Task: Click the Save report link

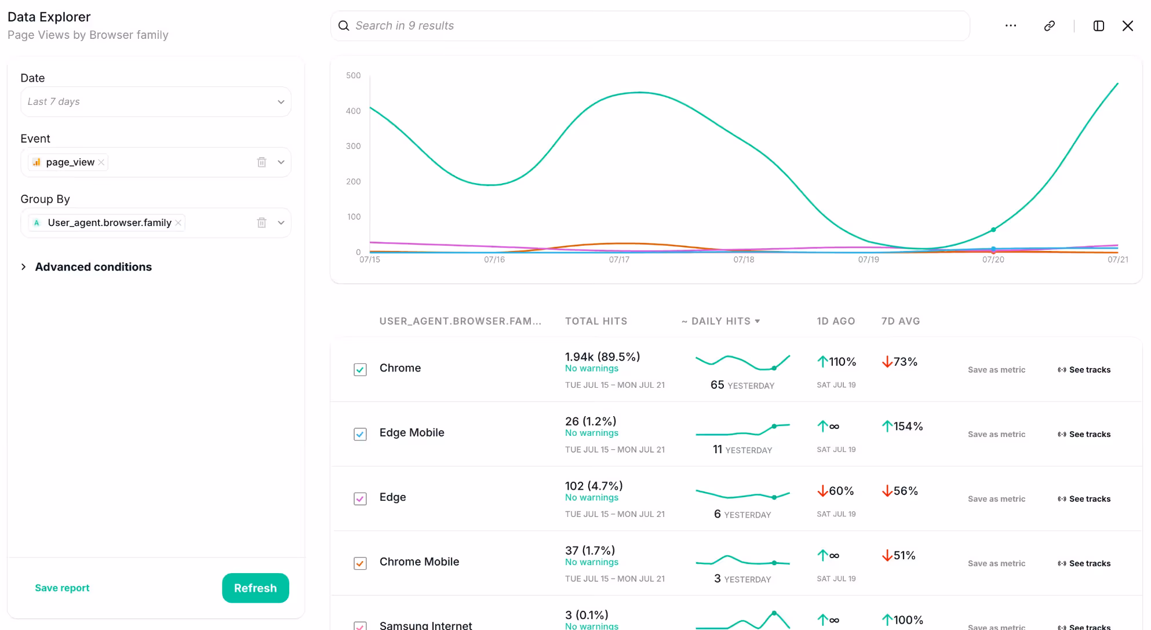Action: (x=62, y=588)
